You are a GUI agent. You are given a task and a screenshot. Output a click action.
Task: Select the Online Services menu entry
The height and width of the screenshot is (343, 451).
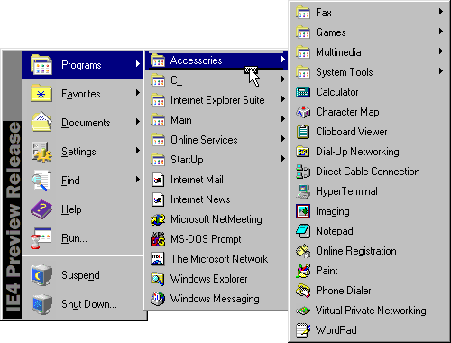[x=216, y=140]
